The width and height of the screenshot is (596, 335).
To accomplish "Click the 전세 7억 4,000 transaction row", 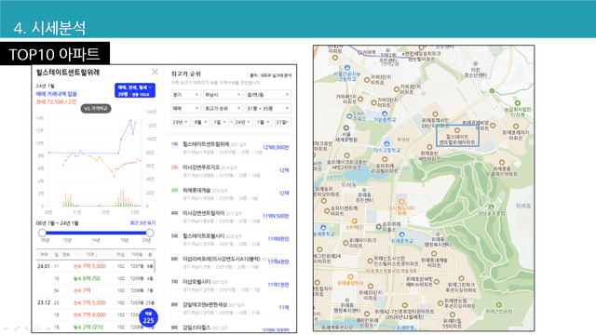I will pos(95,315).
